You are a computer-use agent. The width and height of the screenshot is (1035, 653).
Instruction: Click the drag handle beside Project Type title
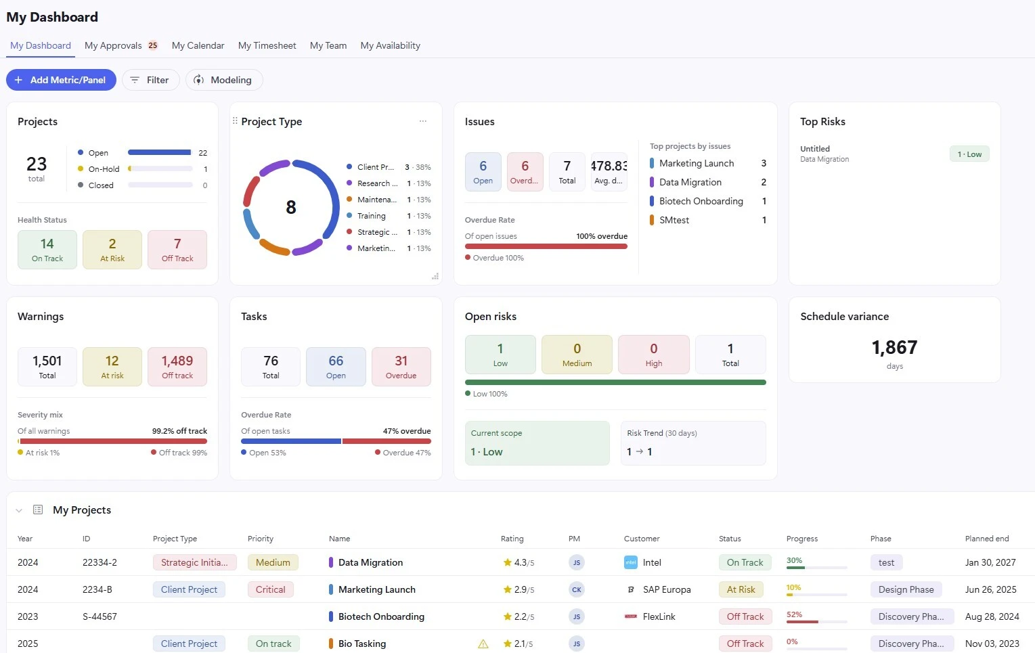235,121
